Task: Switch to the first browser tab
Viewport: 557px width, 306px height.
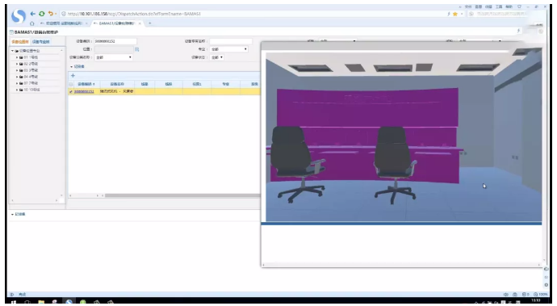Action: coord(63,23)
